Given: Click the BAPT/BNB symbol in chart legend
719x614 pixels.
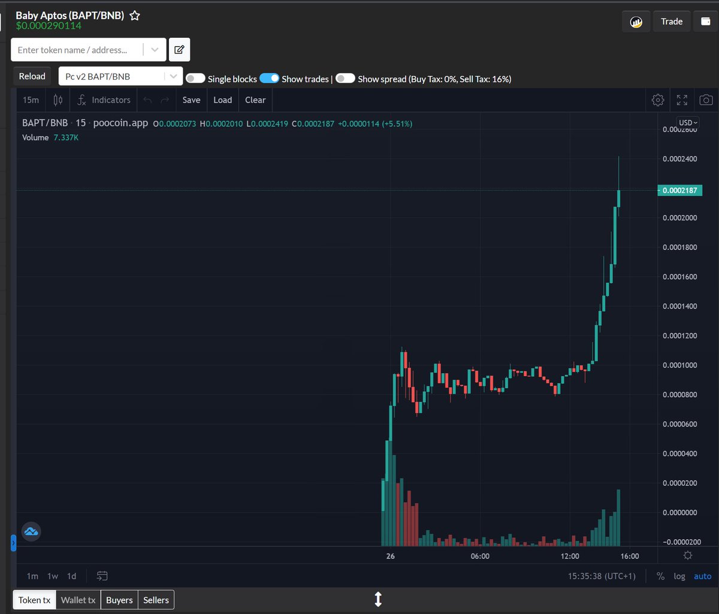Looking at the screenshot, I should point(45,123).
